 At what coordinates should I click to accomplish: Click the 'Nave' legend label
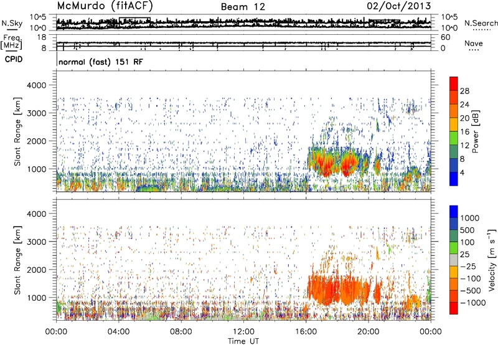coord(474,43)
